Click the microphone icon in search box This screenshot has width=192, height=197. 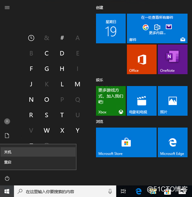110,191
